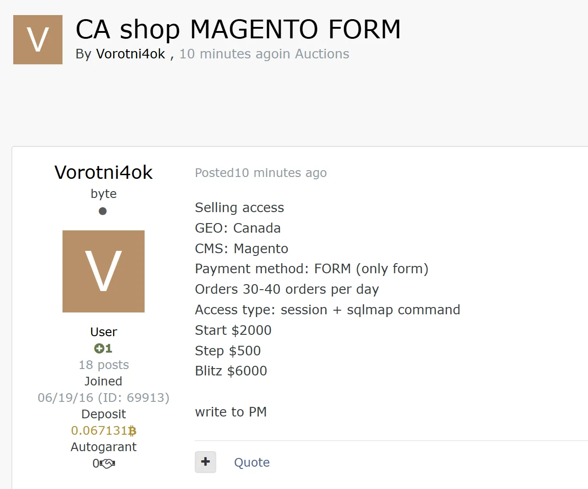588x489 pixels.
Task: Click the byte rank label
Action: [104, 194]
